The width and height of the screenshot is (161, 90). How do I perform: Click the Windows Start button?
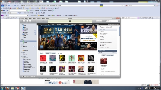[x=2, y=88]
